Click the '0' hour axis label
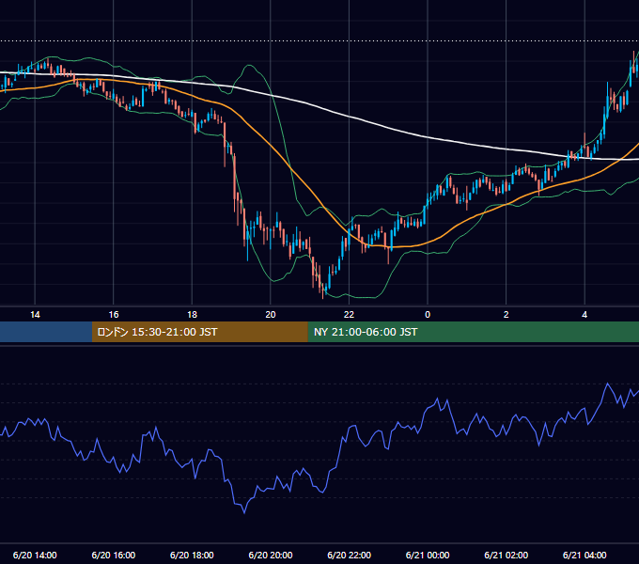The image size is (639, 564). pyautogui.click(x=428, y=315)
